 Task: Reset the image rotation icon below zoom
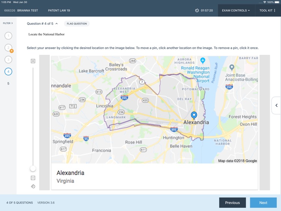pos(33,186)
